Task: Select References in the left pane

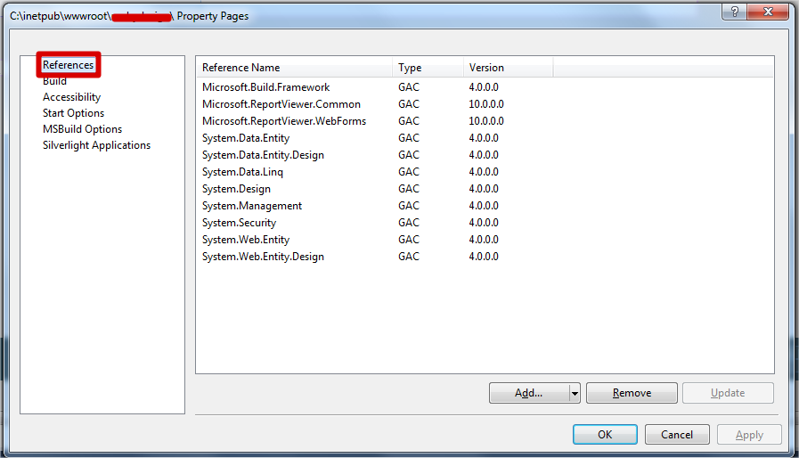Action: [x=68, y=65]
